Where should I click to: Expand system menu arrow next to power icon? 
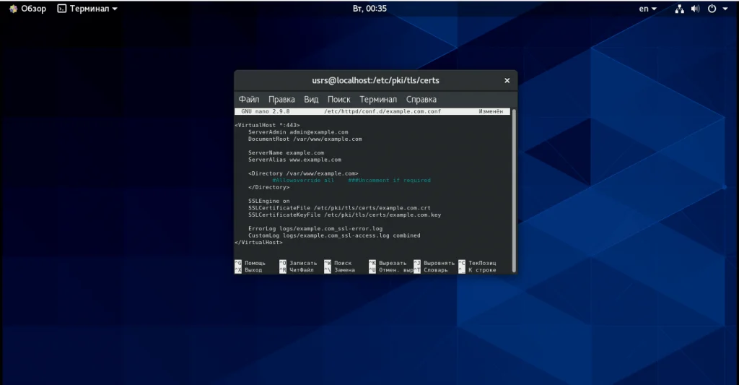point(725,9)
